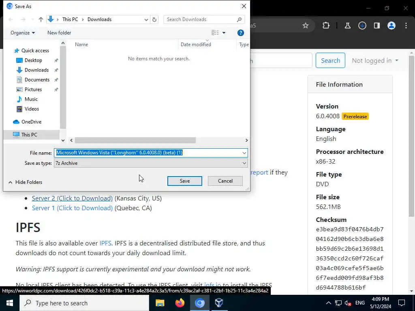Screen dimensions: 415x311
Task: Toggle Chrome side panel icon
Action: pyautogui.click(x=376, y=26)
